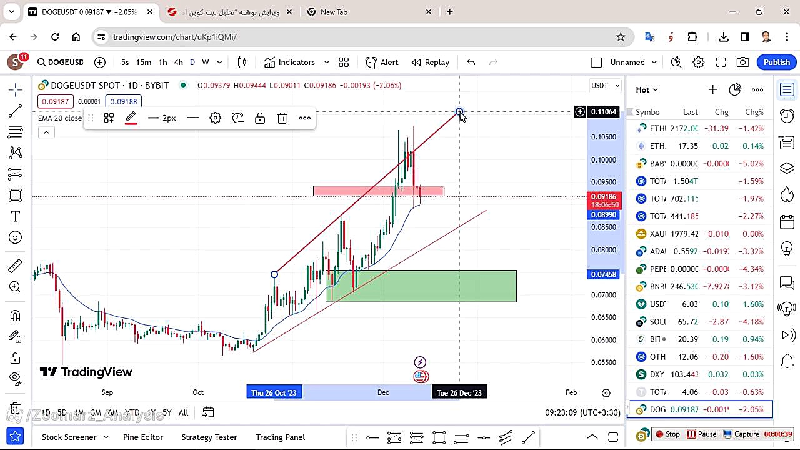Hide all drawings with eye icon
Screen dimensions: 800x450
coord(16,378)
